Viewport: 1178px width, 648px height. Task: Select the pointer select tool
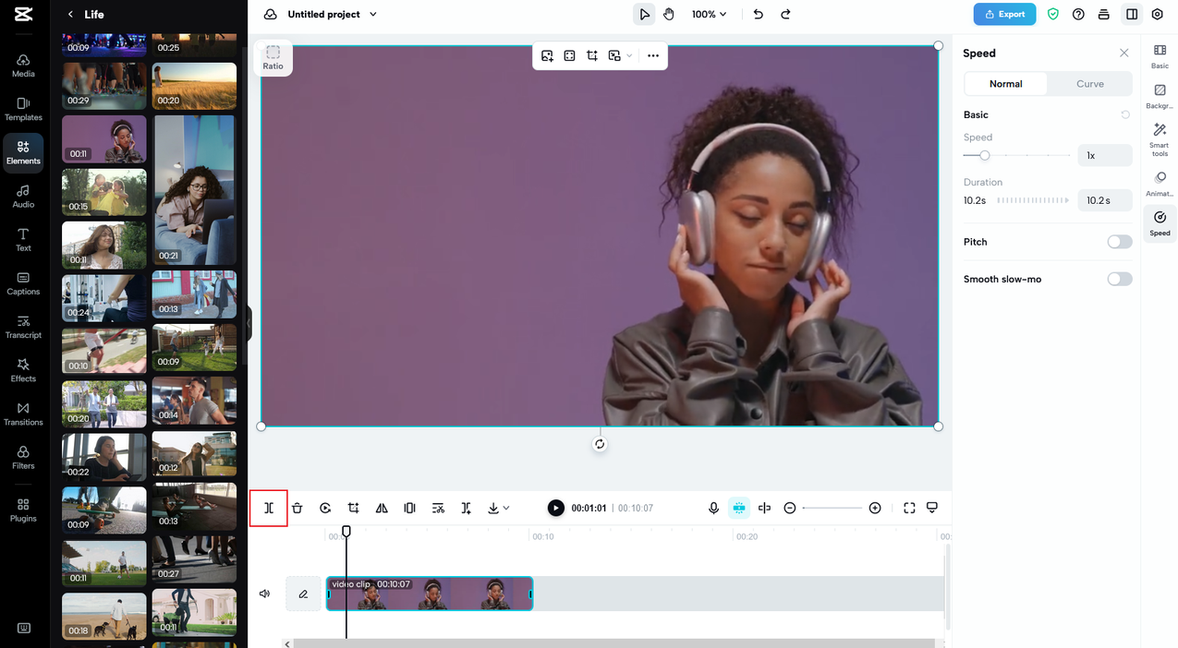coord(644,14)
